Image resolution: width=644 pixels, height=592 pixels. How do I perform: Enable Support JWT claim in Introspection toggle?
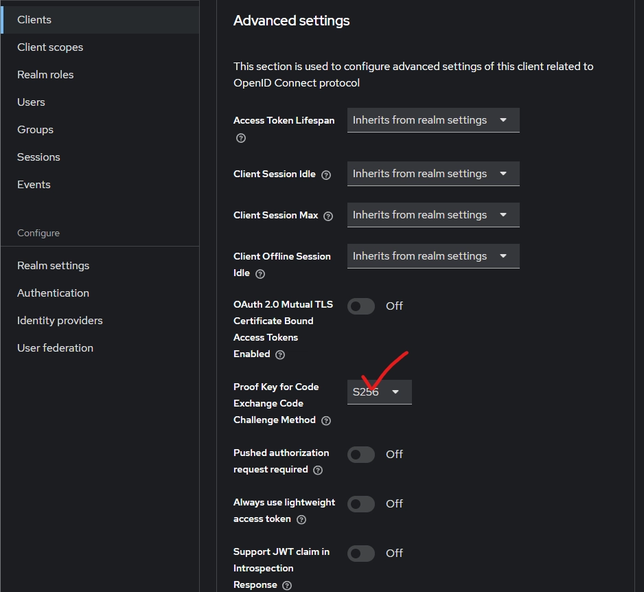click(361, 554)
